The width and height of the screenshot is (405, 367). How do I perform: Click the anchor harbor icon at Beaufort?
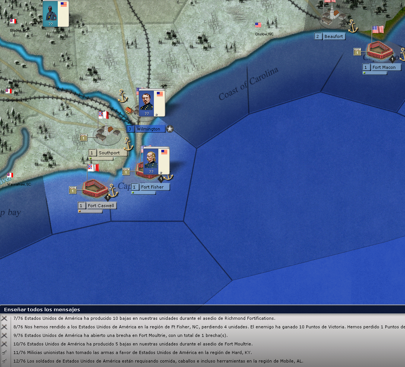[x=352, y=26]
